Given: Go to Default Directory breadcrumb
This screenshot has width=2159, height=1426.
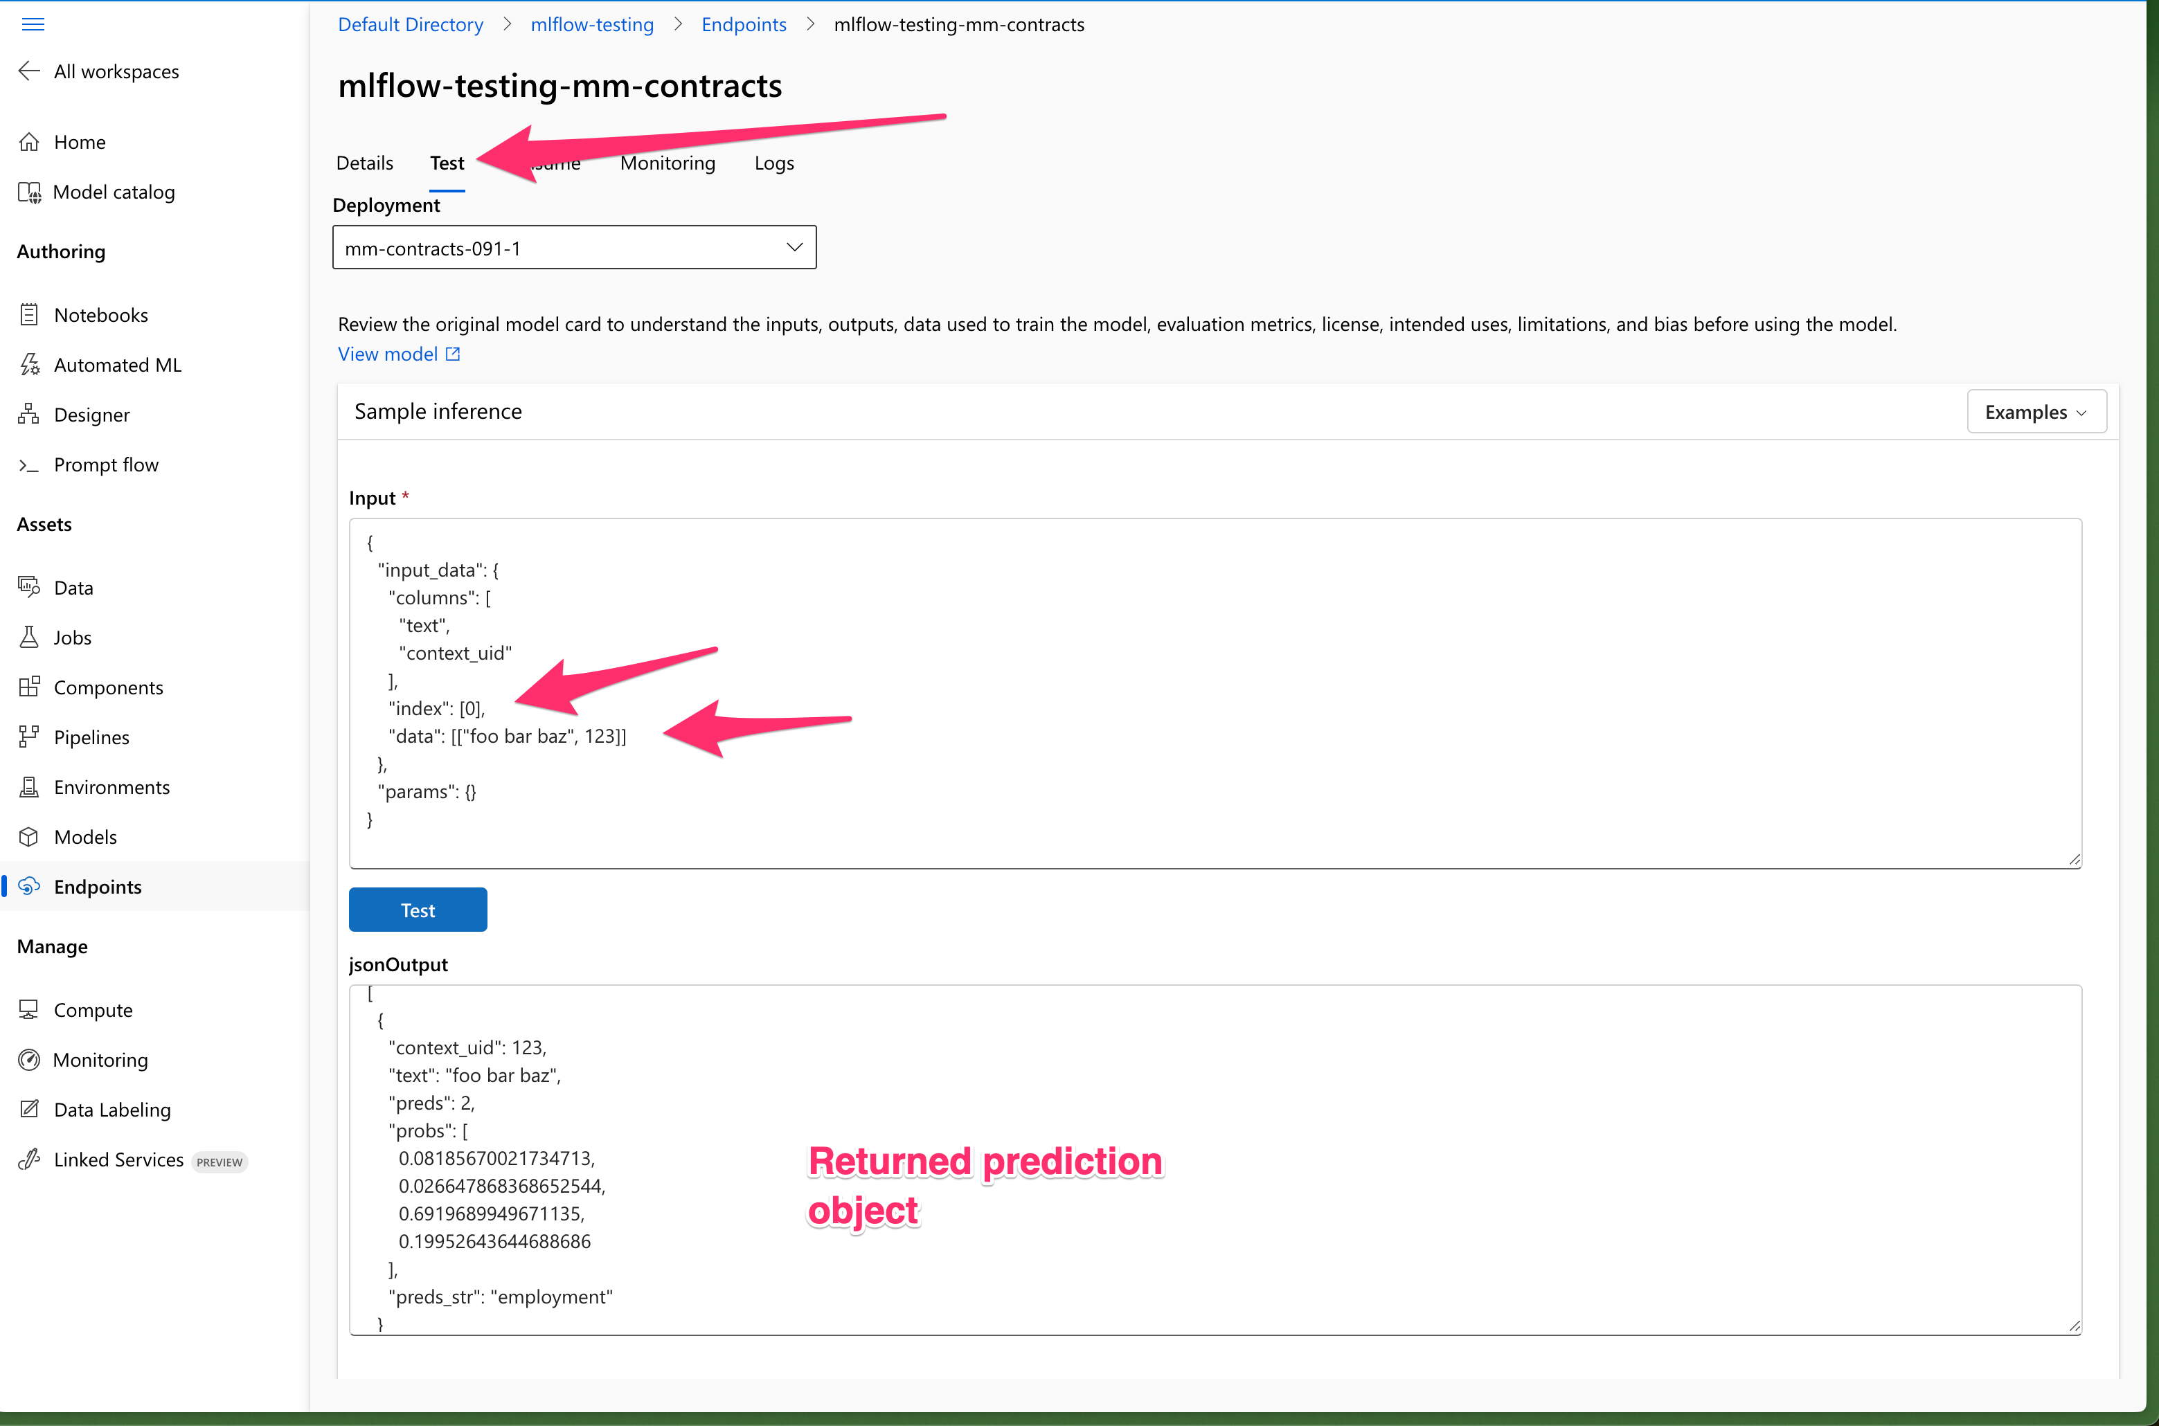Looking at the screenshot, I should coord(410,24).
